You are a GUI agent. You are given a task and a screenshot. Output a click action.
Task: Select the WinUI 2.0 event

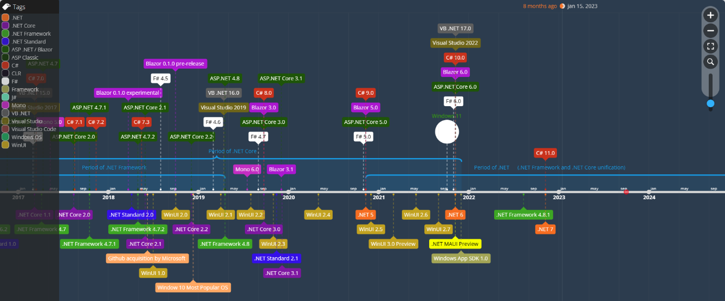pos(176,215)
